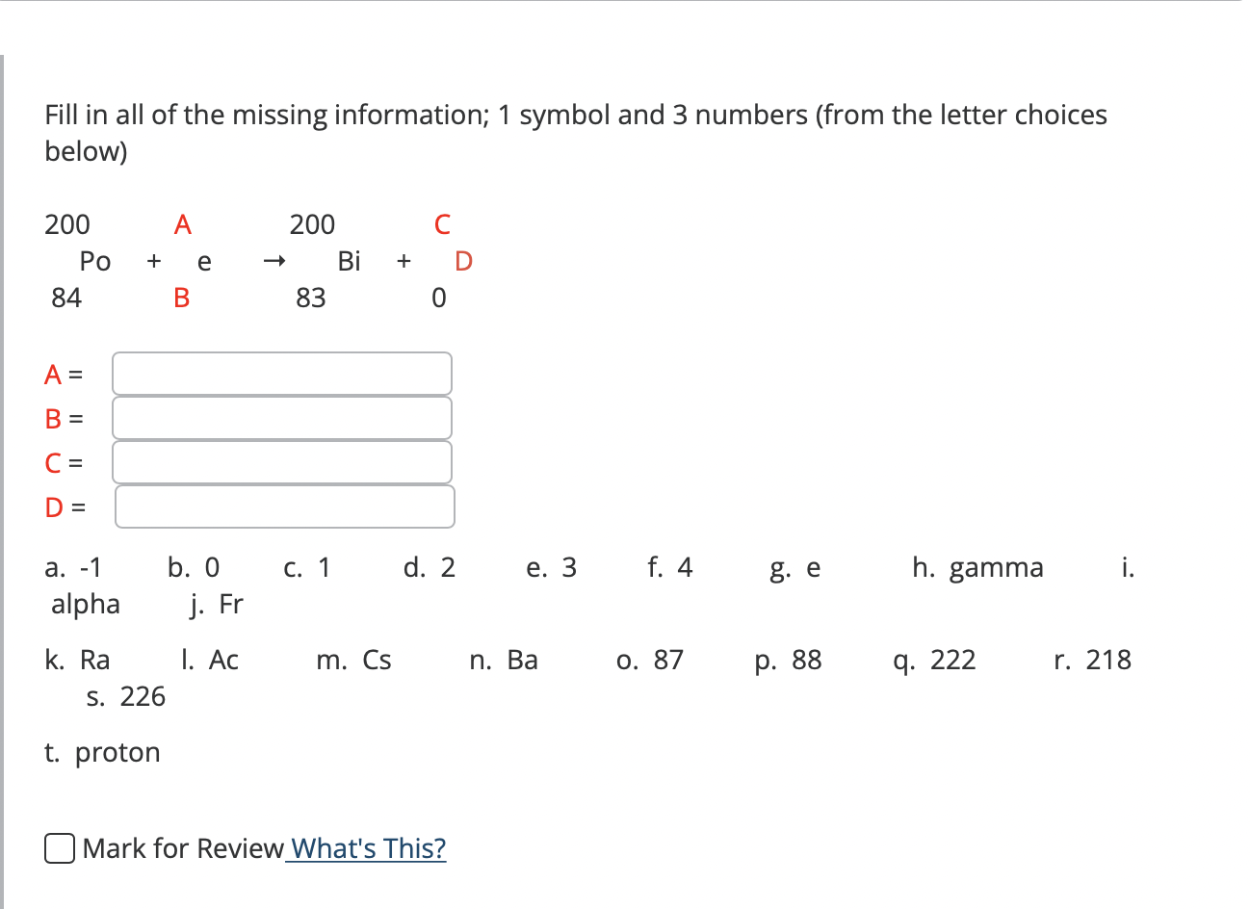Select answer choice t. proton
1250x909 pixels.
[x=101, y=752]
